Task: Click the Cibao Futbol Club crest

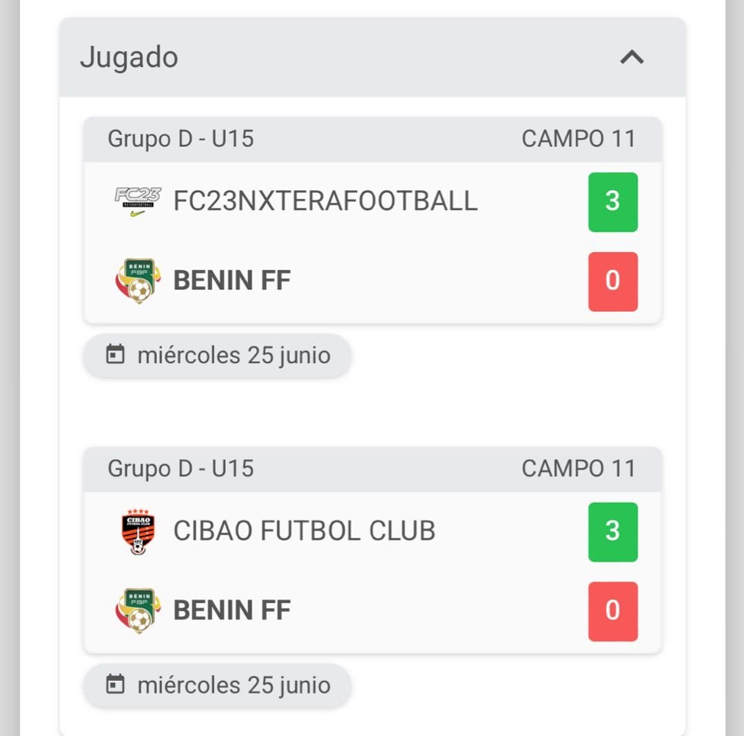Action: [137, 531]
